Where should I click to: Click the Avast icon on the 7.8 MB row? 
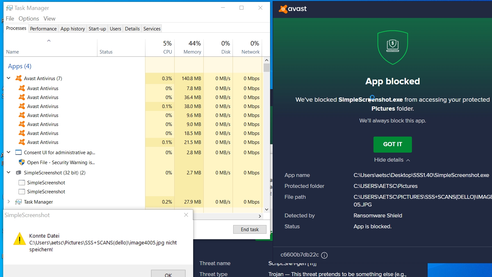click(22, 88)
